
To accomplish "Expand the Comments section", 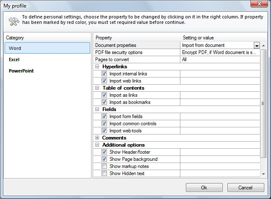I will pos(97,138).
